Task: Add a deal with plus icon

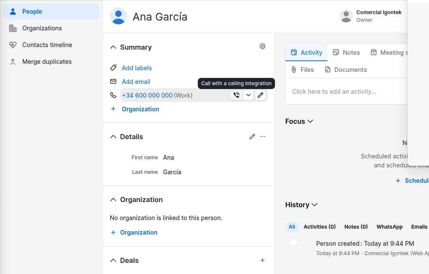Action: (263, 260)
